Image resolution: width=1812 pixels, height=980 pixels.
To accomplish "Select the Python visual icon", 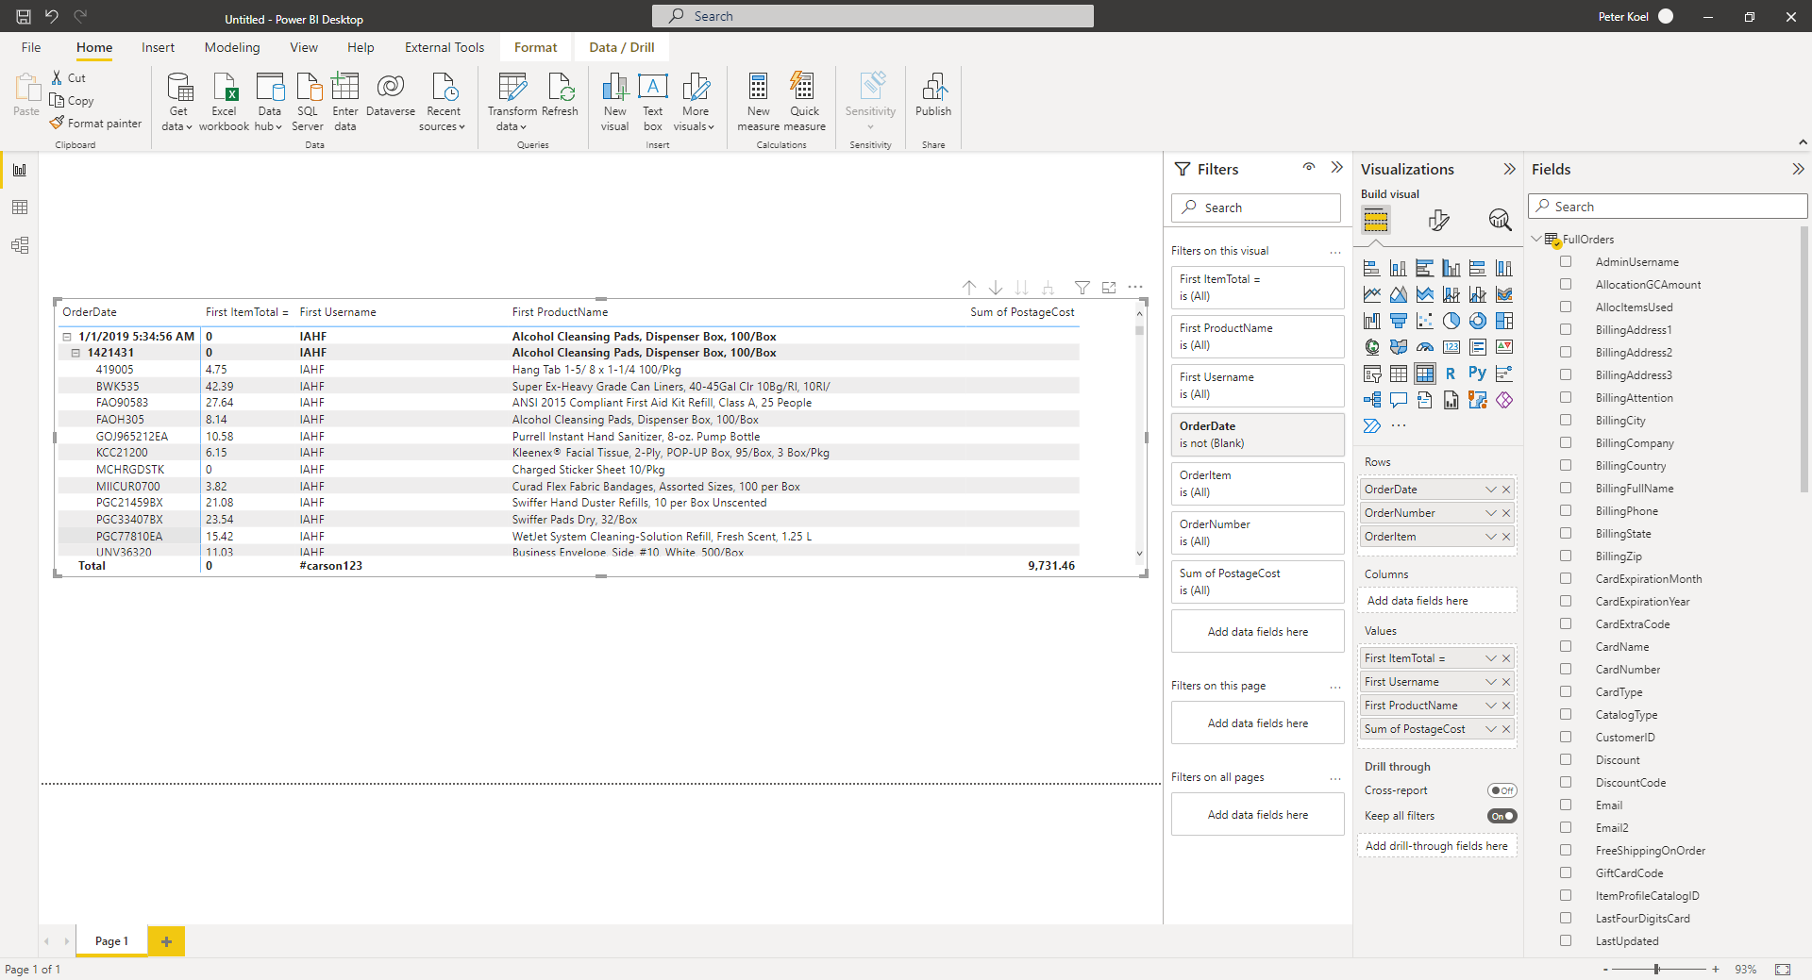I will pyautogui.click(x=1477, y=374).
